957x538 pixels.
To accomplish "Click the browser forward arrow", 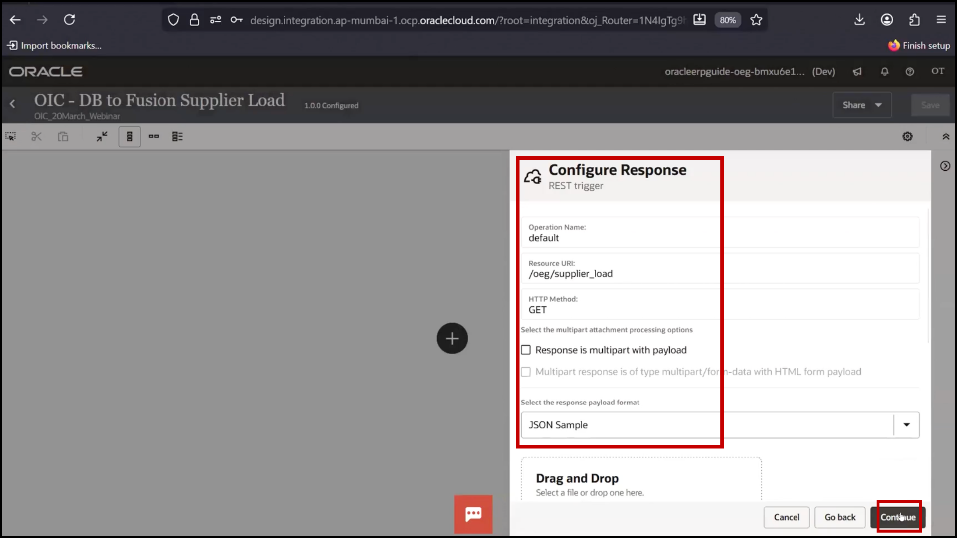I will click(x=42, y=20).
